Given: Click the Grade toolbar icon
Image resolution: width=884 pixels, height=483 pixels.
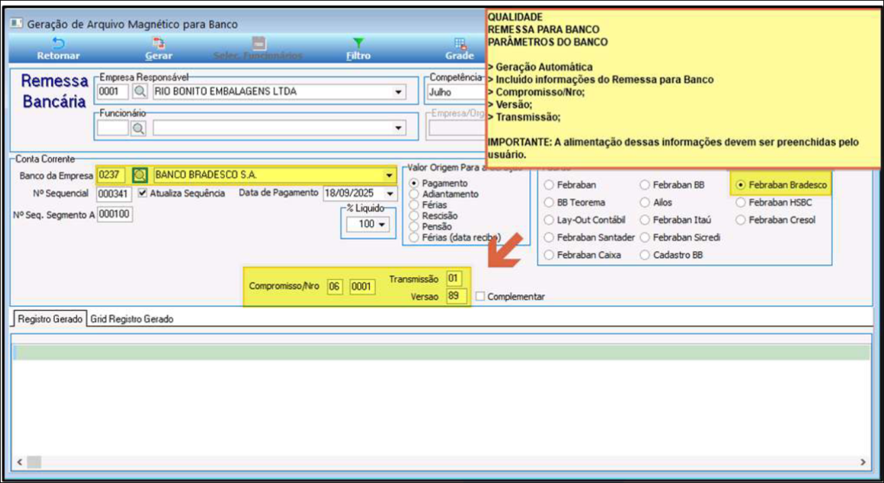Looking at the screenshot, I should (x=460, y=44).
